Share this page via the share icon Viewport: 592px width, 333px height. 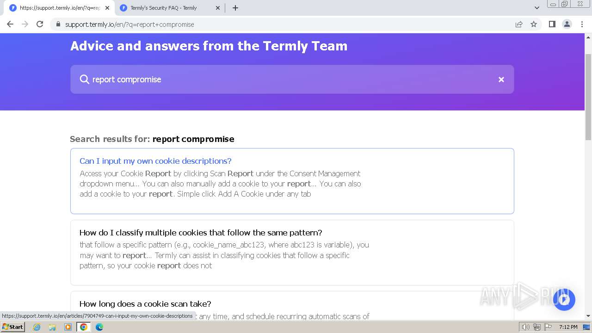pyautogui.click(x=519, y=24)
